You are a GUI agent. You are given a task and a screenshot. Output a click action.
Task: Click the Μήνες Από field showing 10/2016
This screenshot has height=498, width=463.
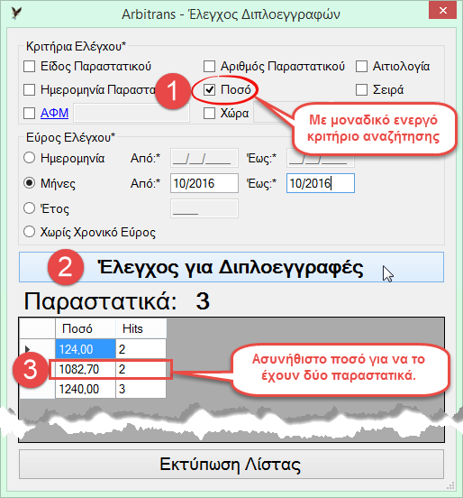204,183
